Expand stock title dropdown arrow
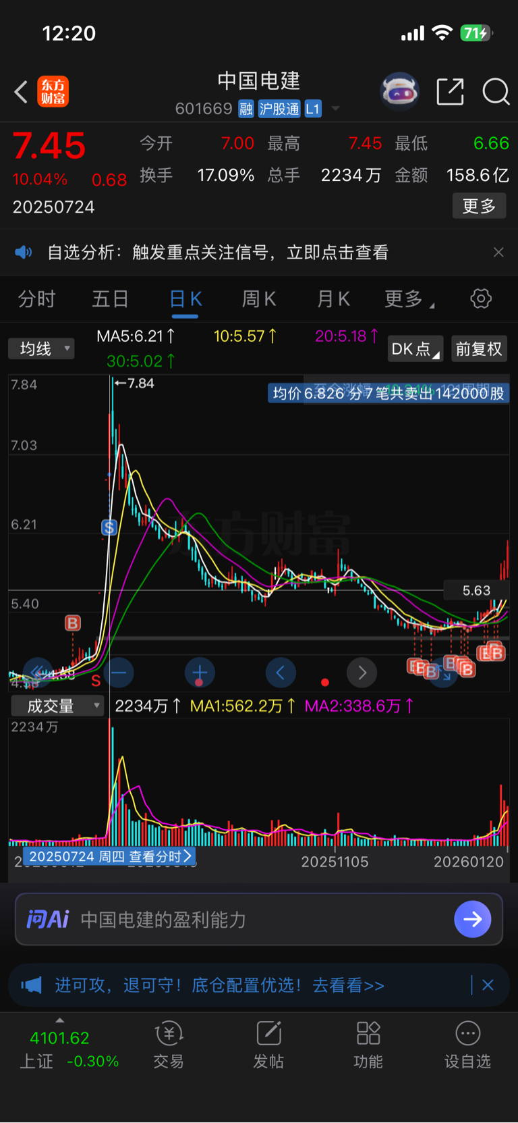Image resolution: width=518 pixels, height=1123 pixels. click(x=335, y=109)
